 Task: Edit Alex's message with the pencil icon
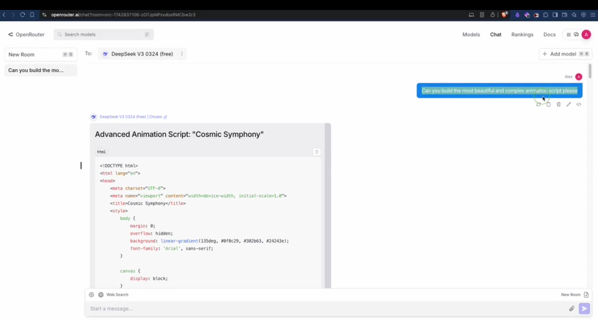tap(569, 105)
